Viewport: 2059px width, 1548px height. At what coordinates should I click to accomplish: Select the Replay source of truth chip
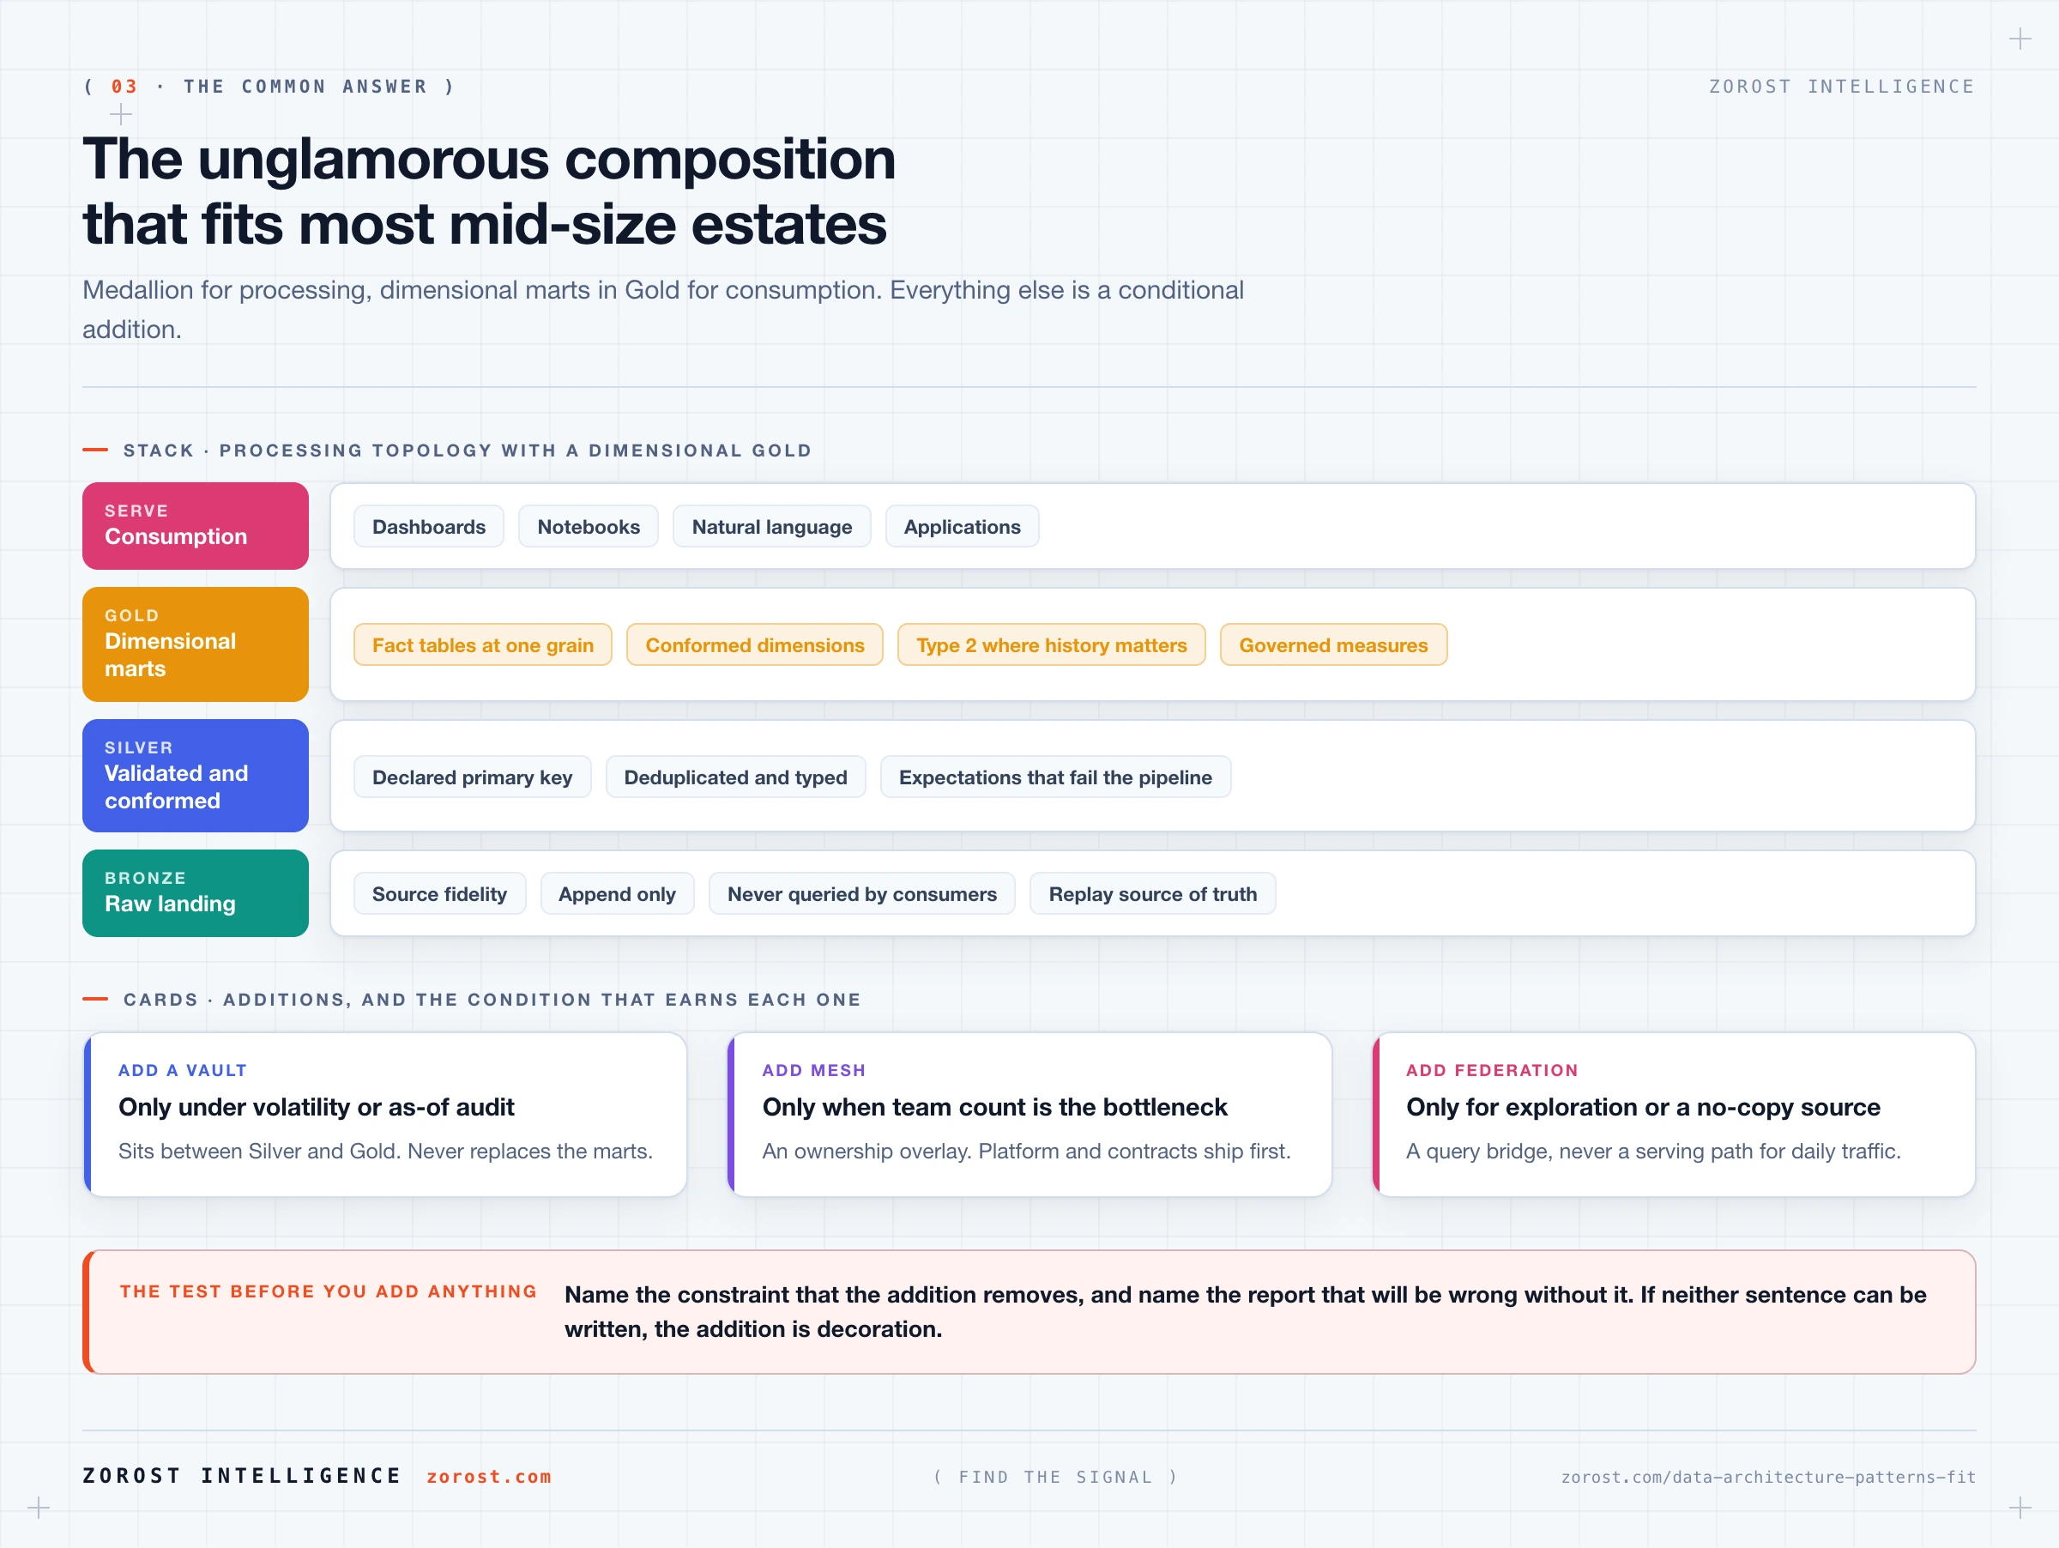1152,893
